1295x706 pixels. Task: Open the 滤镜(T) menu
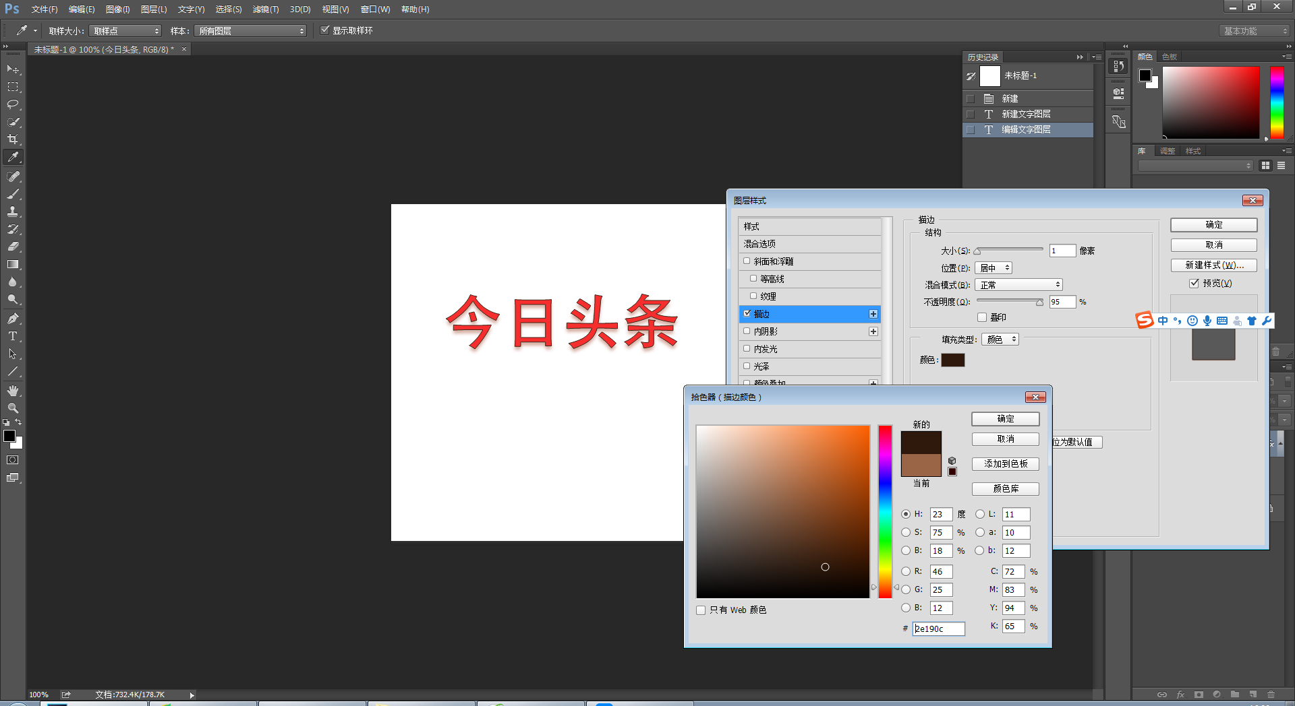pos(266,9)
